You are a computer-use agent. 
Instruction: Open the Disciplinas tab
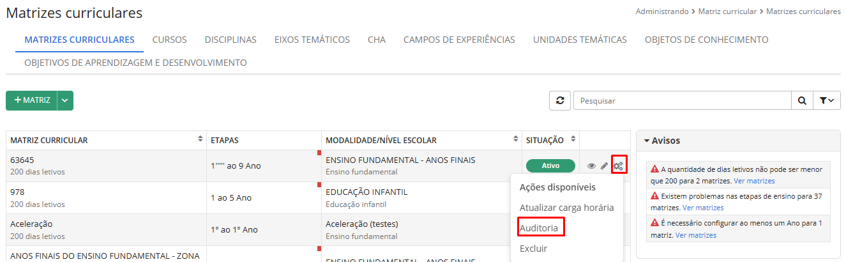(x=230, y=40)
